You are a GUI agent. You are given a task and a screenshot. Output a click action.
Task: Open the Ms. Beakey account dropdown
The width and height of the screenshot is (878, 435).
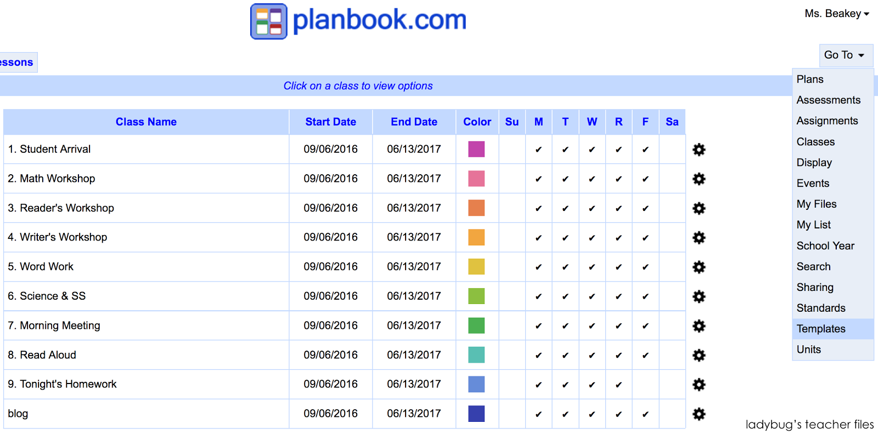836,13
